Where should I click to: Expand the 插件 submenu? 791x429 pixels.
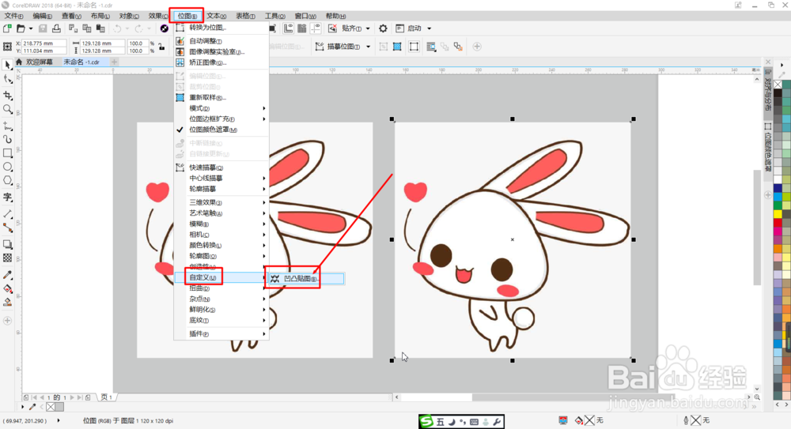221,333
